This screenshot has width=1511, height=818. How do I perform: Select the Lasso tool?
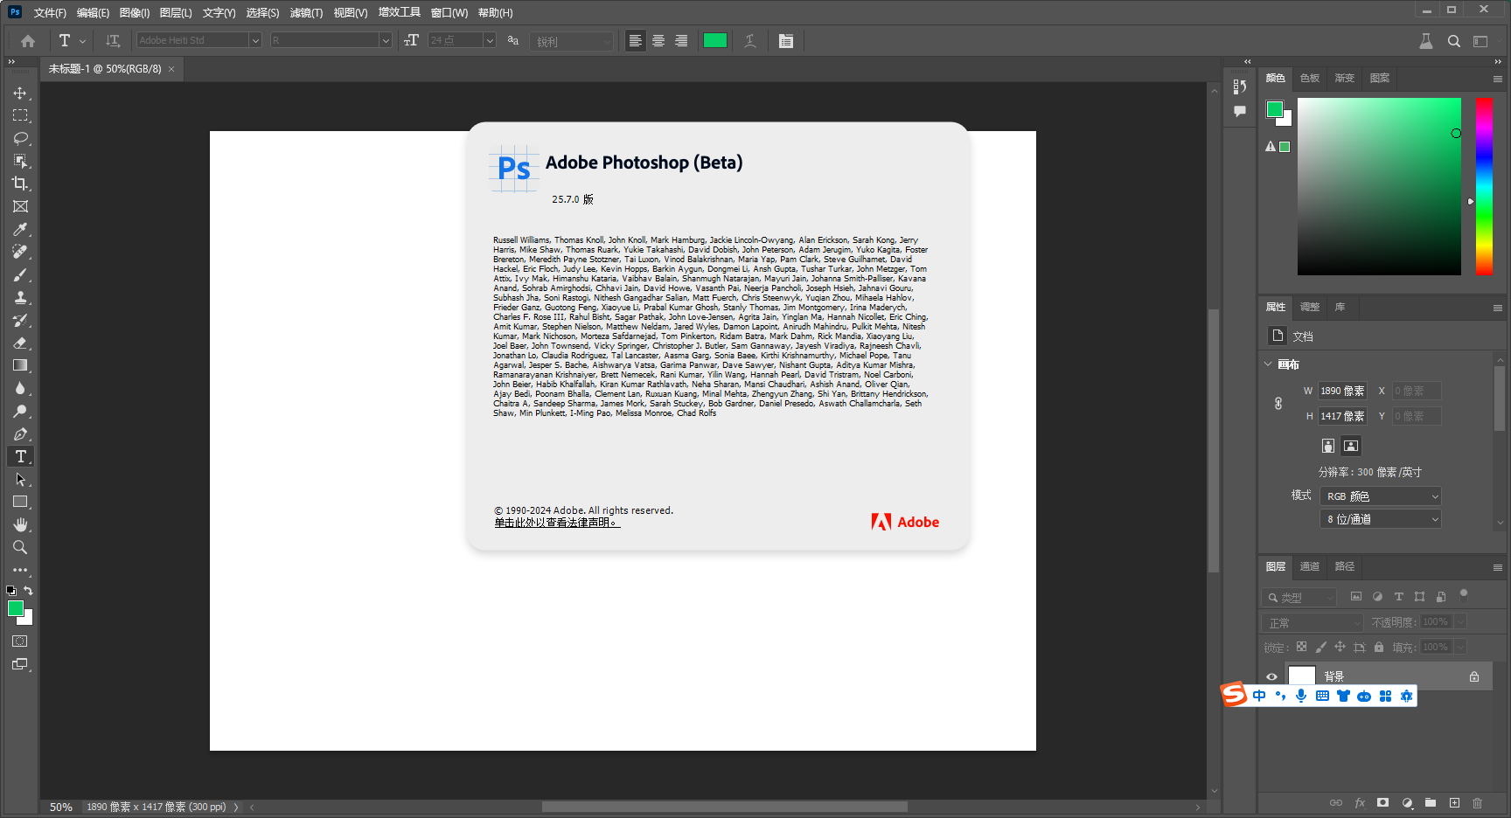20,138
